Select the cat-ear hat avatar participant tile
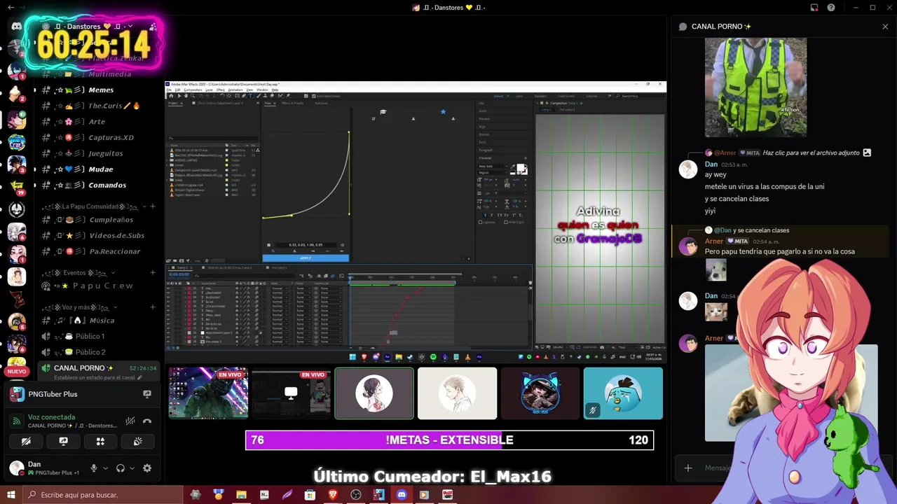This screenshot has height=504, width=897. [x=540, y=393]
